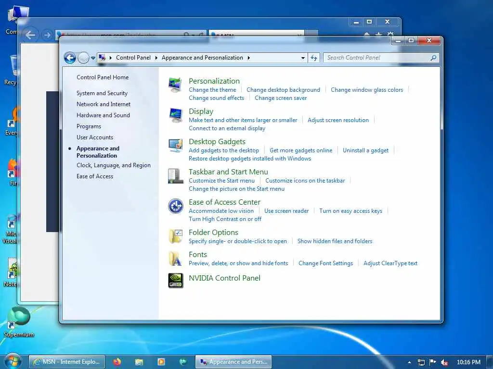The width and height of the screenshot is (493, 369).
Task: Click the search magnifier in Control Panel
Action: [433, 58]
